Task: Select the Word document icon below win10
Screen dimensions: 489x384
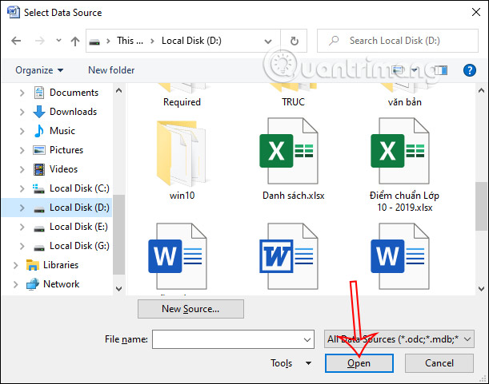Action: [178, 256]
